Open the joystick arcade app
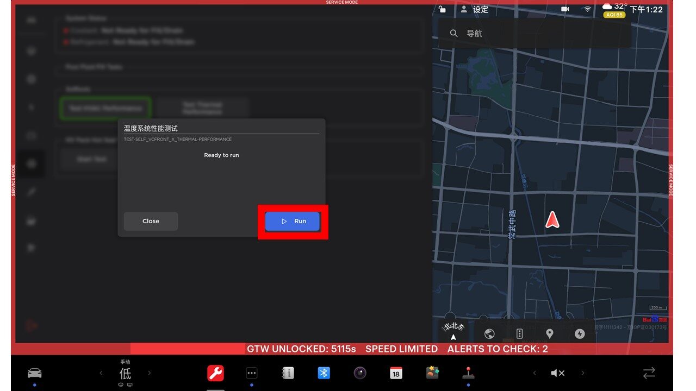696x391 pixels. click(468, 373)
